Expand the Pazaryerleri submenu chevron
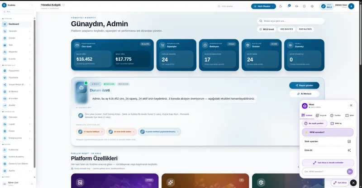362x188 pixels. [30, 71]
